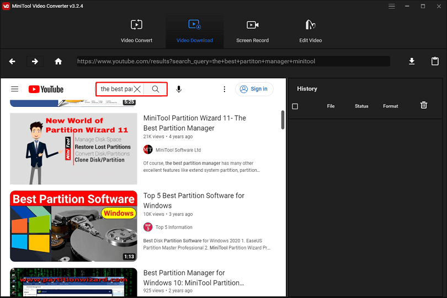Screen dimensions: 447x298
Task: Switch to the Video Download tab
Action: 194,31
